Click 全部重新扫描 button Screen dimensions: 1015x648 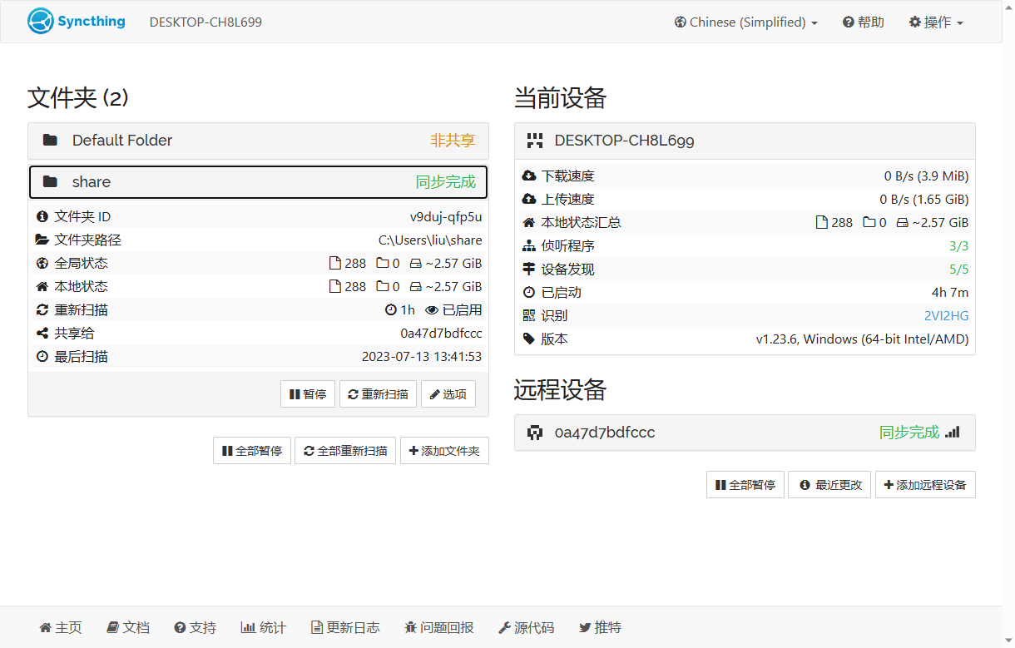tap(345, 451)
